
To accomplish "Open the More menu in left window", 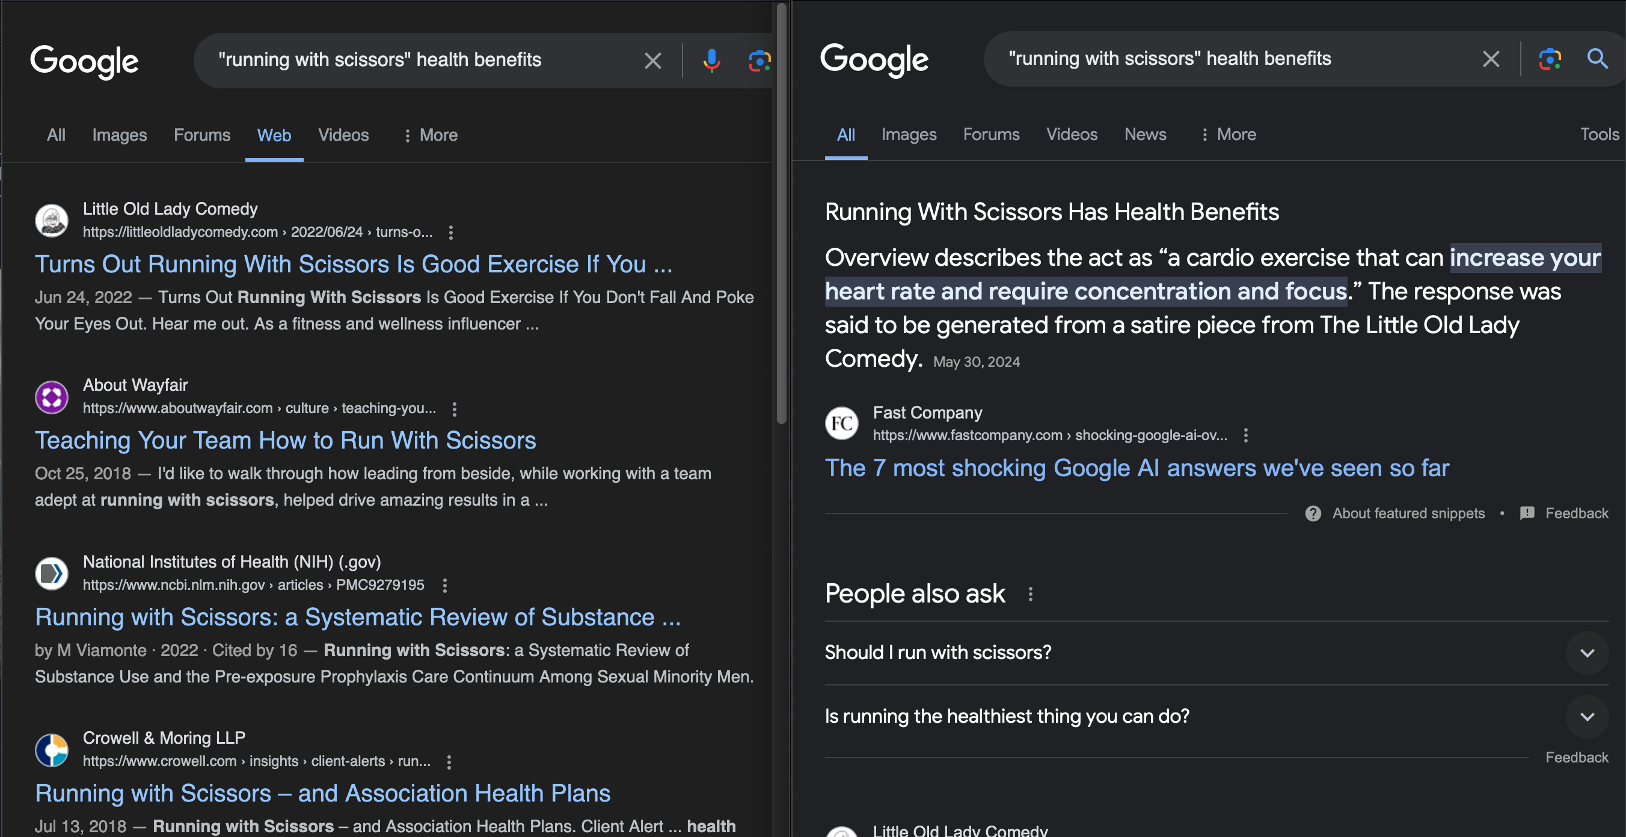I will pyautogui.click(x=431, y=135).
